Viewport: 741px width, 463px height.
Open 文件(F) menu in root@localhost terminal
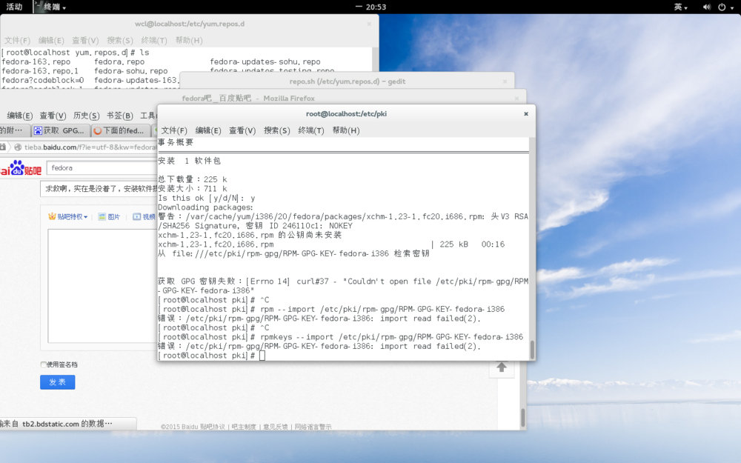pyautogui.click(x=174, y=130)
